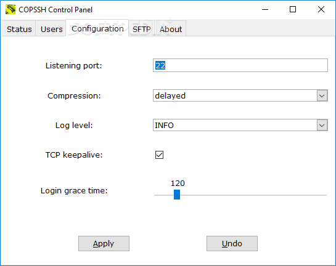Screen dimensions: 336x266
Task: Click the Listening port input field
Action: (x=240, y=65)
